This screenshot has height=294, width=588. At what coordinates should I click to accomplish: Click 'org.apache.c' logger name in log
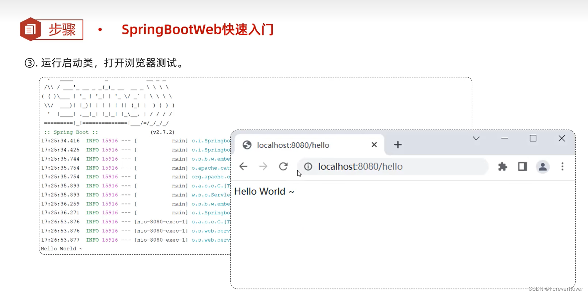point(211,177)
